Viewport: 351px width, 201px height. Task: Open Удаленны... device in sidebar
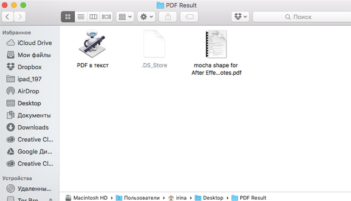click(30, 189)
